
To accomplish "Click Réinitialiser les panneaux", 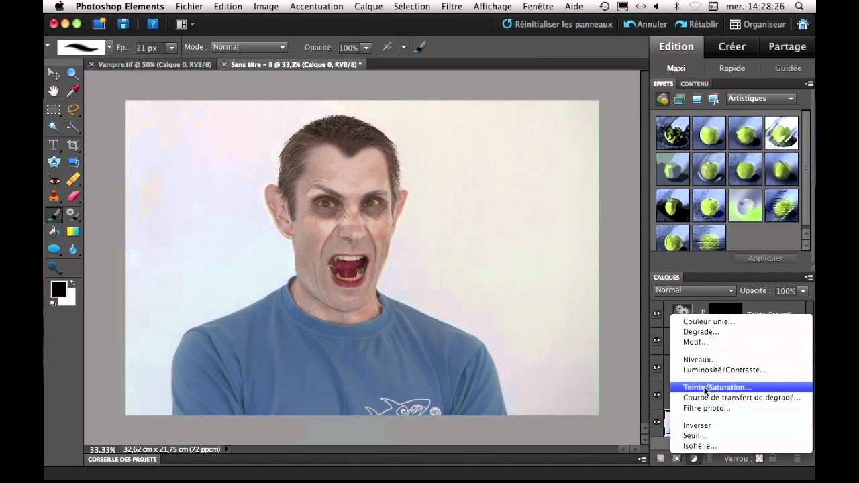I will (x=557, y=24).
